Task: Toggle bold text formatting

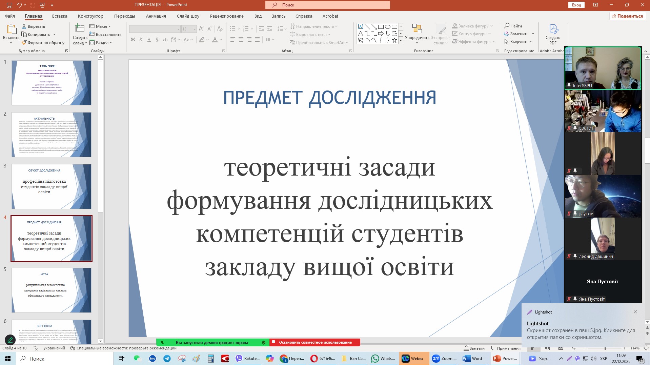Action: point(133,40)
